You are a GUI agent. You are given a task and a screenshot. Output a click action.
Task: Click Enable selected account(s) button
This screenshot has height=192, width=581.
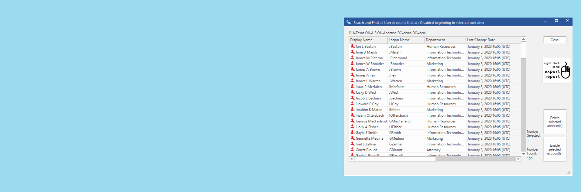(555, 149)
